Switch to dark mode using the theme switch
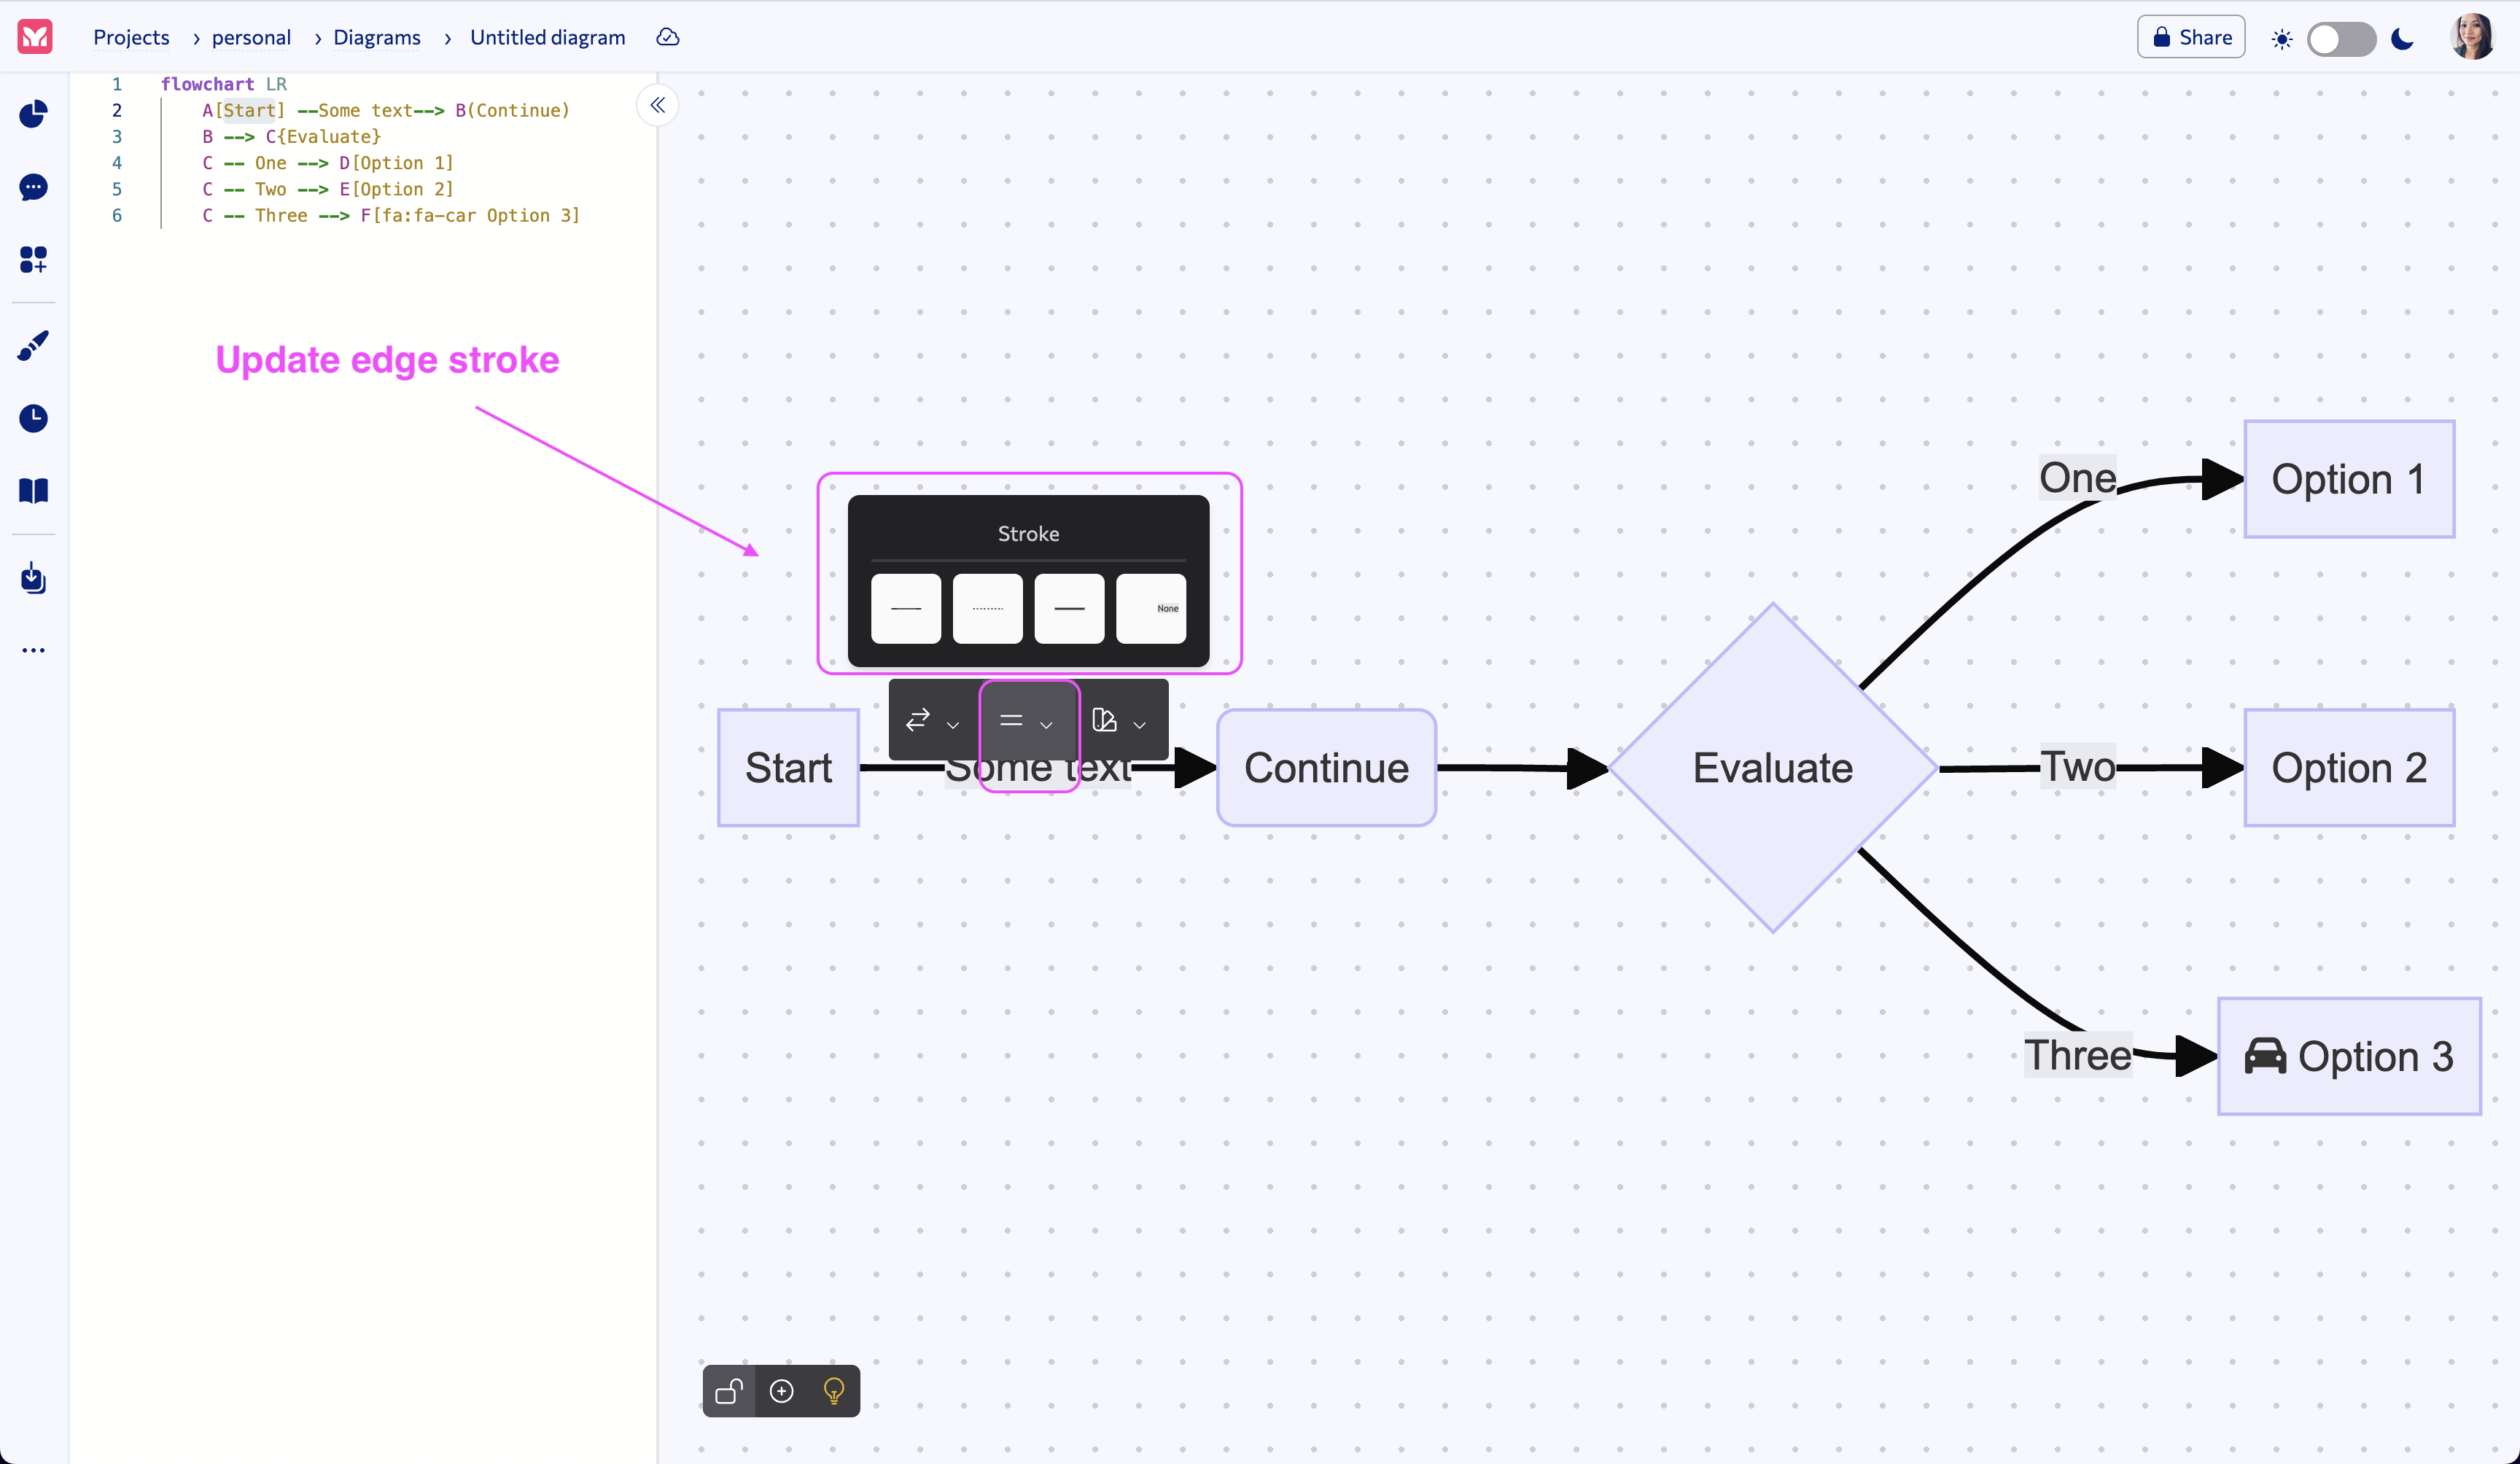The image size is (2520, 1464). coord(2342,39)
